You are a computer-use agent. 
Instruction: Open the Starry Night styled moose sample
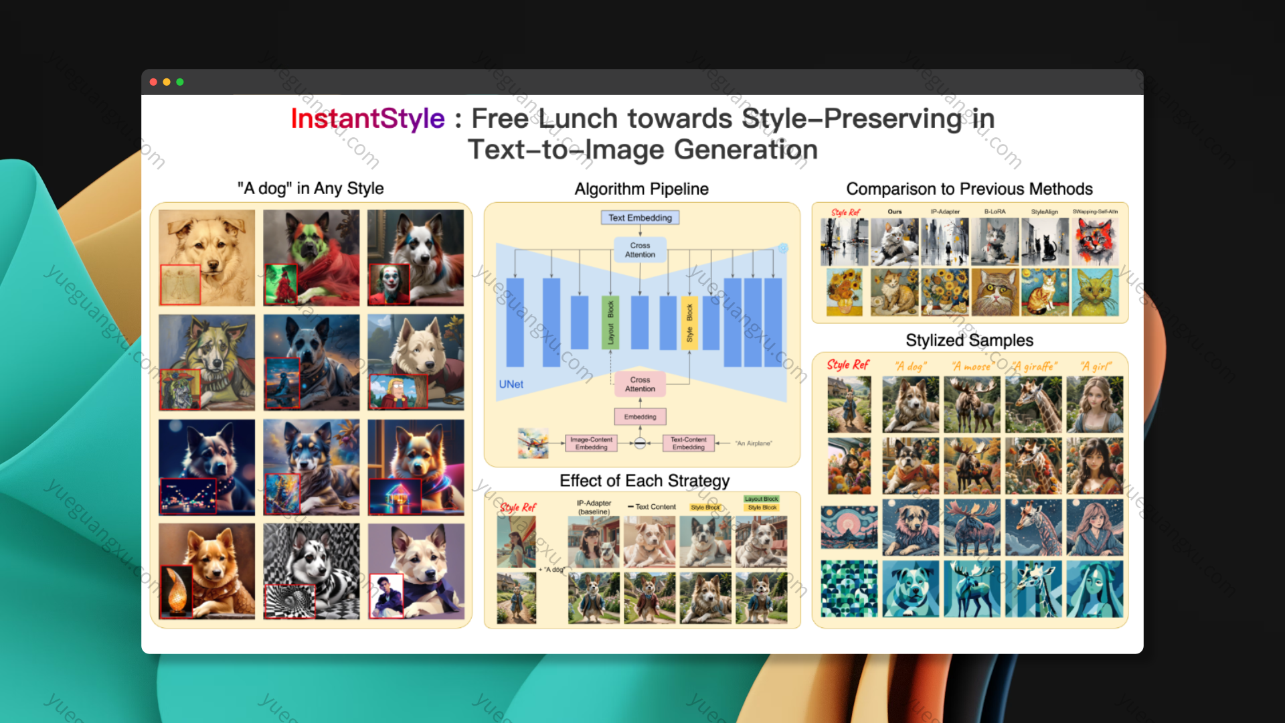[972, 526]
